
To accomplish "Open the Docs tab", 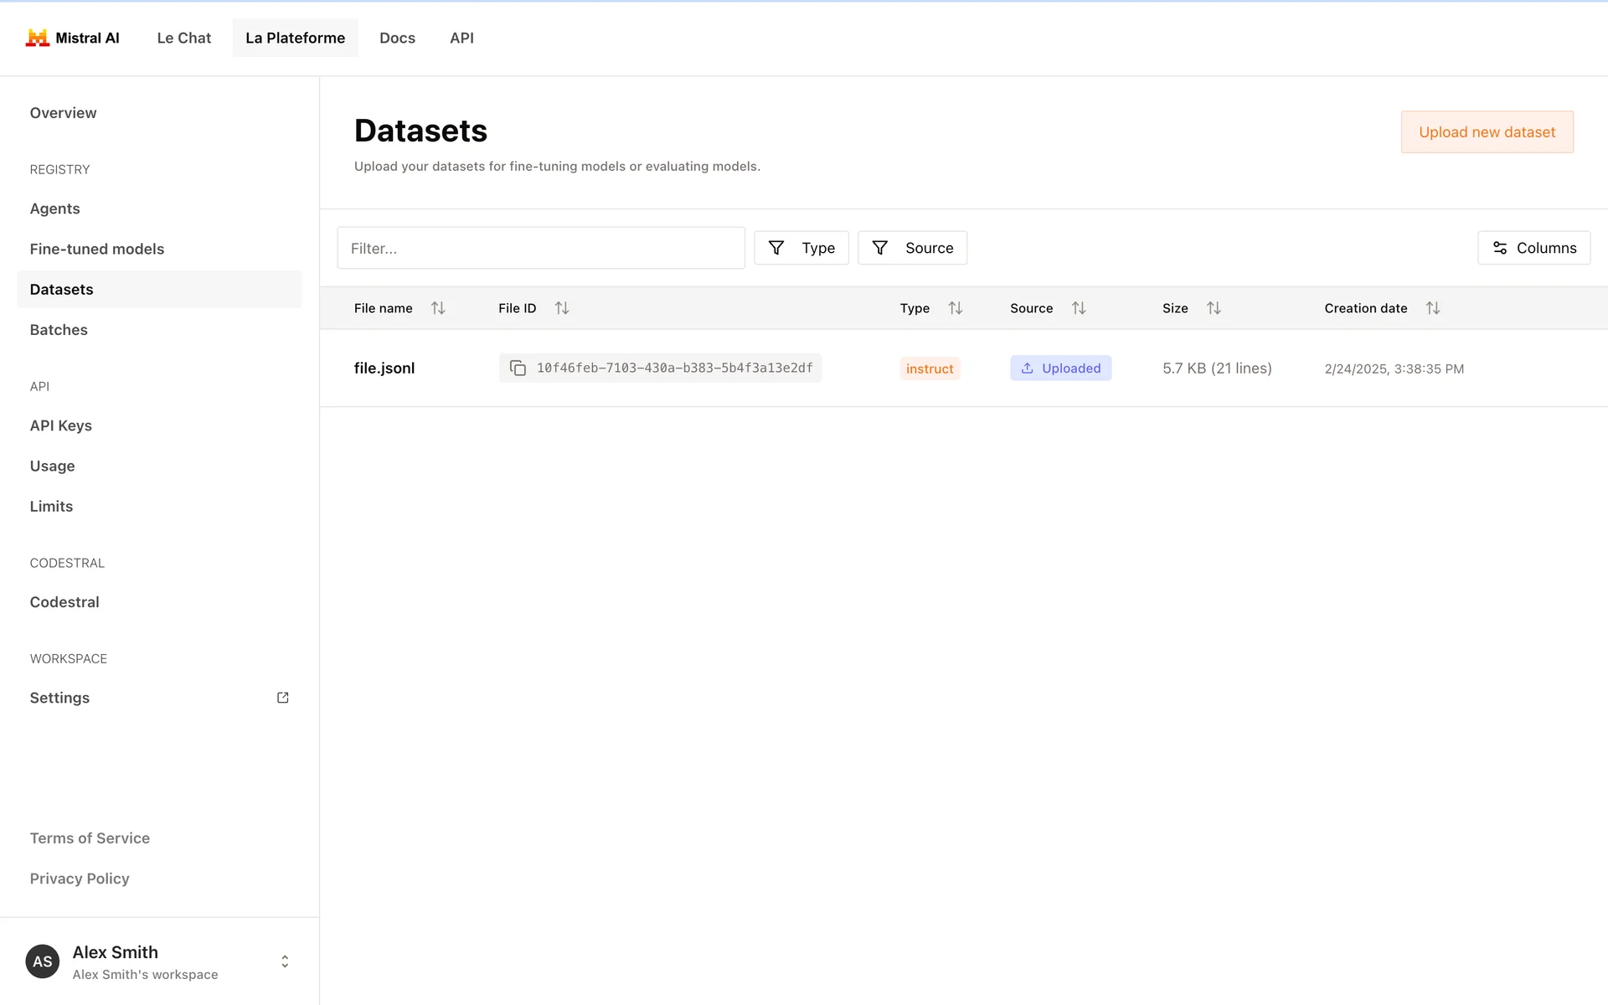I will click(397, 38).
